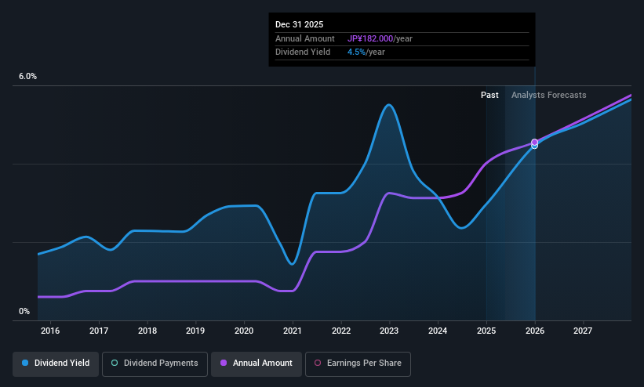Click the 2027 x-axis label
This screenshot has width=644, height=387.
582,331
